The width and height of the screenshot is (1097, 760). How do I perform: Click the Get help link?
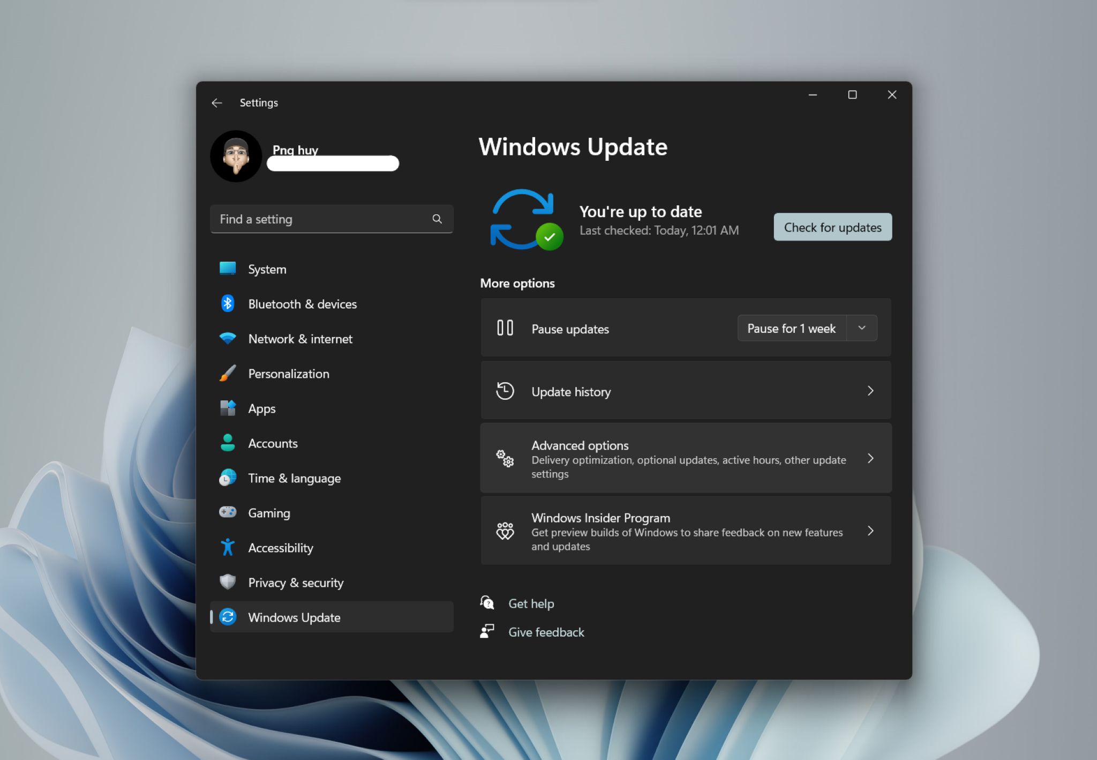(531, 603)
